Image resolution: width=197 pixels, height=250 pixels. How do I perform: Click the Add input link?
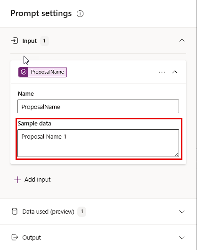pyautogui.click(x=37, y=180)
